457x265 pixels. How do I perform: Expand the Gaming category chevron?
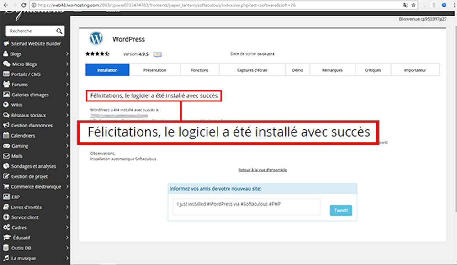(x=67, y=145)
